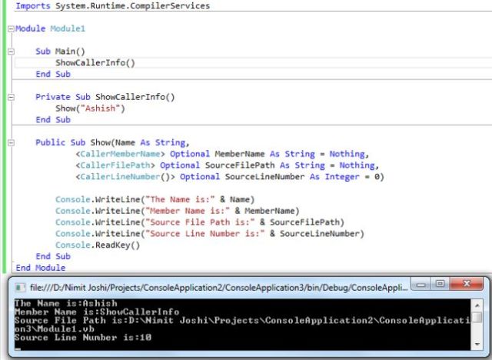Click console output "on3\Module1.vb" line
The width and height of the screenshot is (492, 360).
pyautogui.click(x=55, y=329)
